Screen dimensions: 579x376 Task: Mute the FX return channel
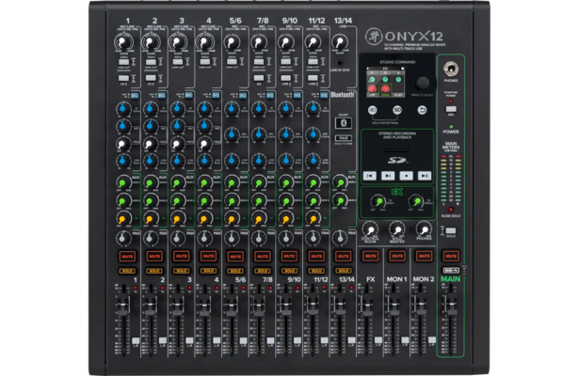(370, 257)
